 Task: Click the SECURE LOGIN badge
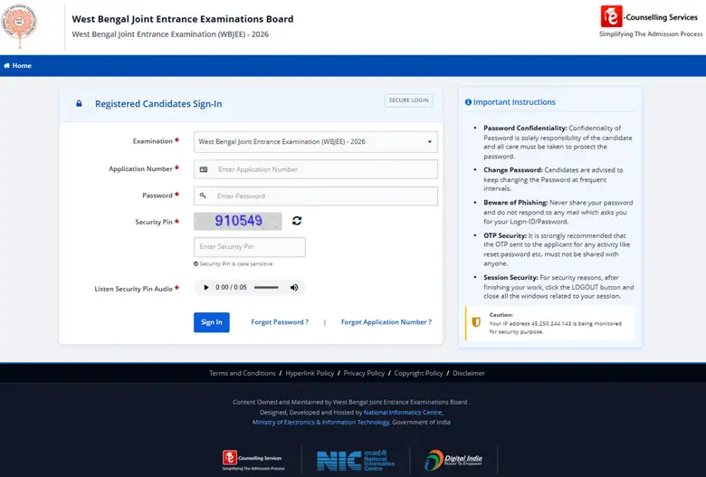coord(408,100)
